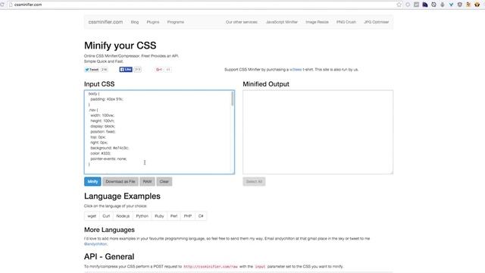Click the Clear button

click(164, 181)
